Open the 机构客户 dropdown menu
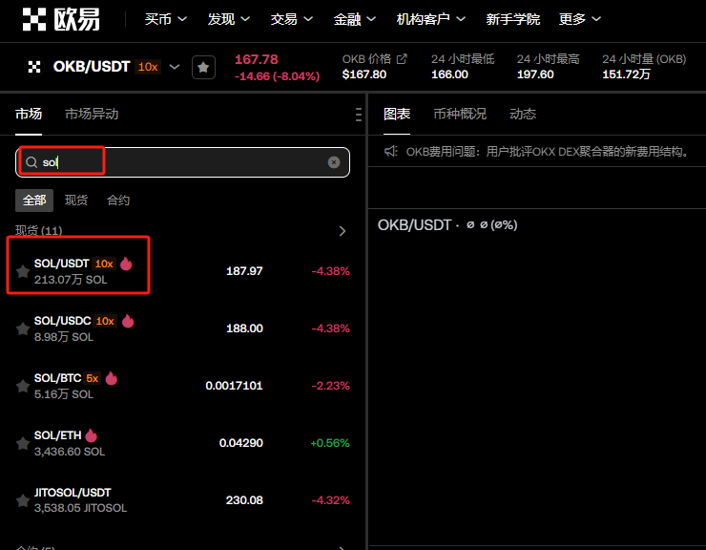Viewport: 706px width, 550px height. [430, 19]
